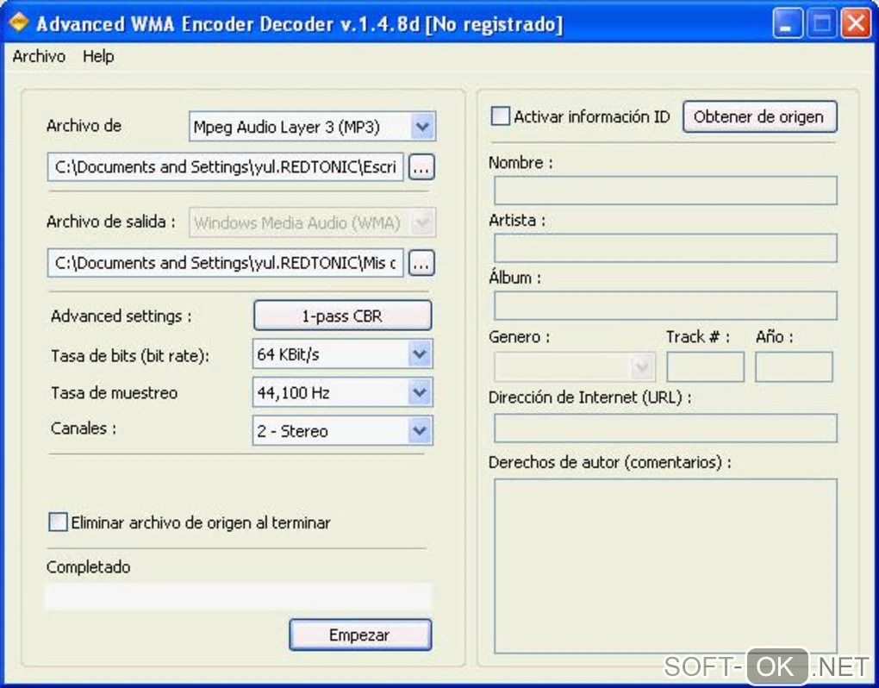Open the Genero dropdown
This screenshot has height=688, width=879.
pyautogui.click(x=575, y=366)
